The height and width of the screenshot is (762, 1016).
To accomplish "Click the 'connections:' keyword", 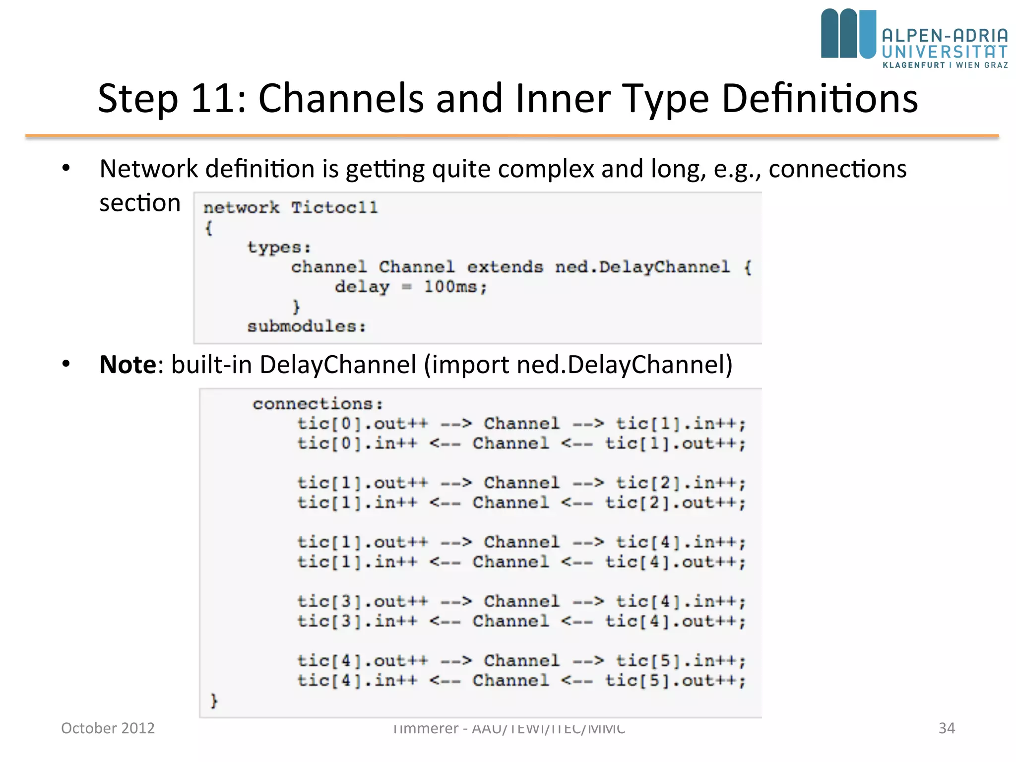I will pyautogui.click(x=318, y=404).
